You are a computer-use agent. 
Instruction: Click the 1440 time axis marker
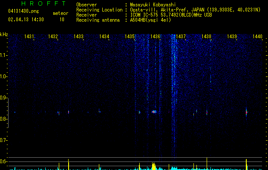pos(257,37)
